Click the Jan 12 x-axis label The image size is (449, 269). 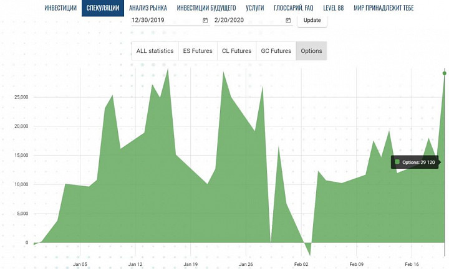pyautogui.click(x=135, y=264)
